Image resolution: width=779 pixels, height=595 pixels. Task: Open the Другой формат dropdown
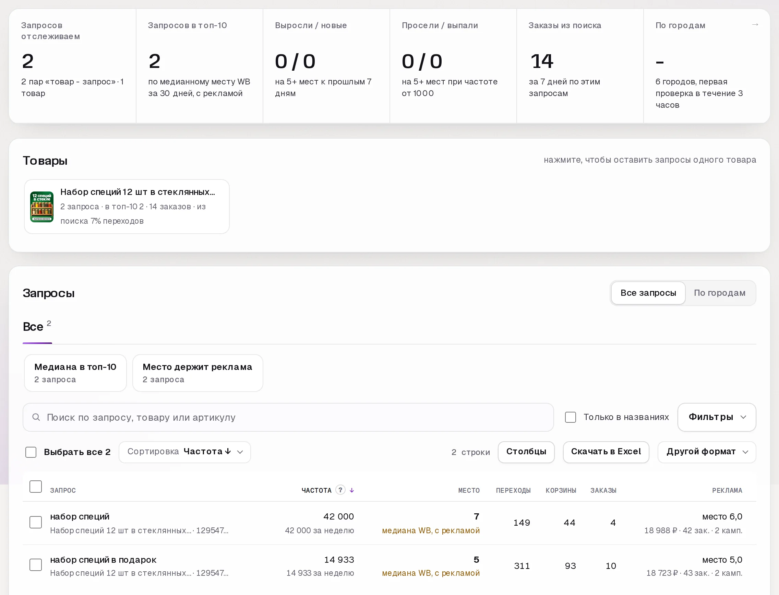pos(707,452)
